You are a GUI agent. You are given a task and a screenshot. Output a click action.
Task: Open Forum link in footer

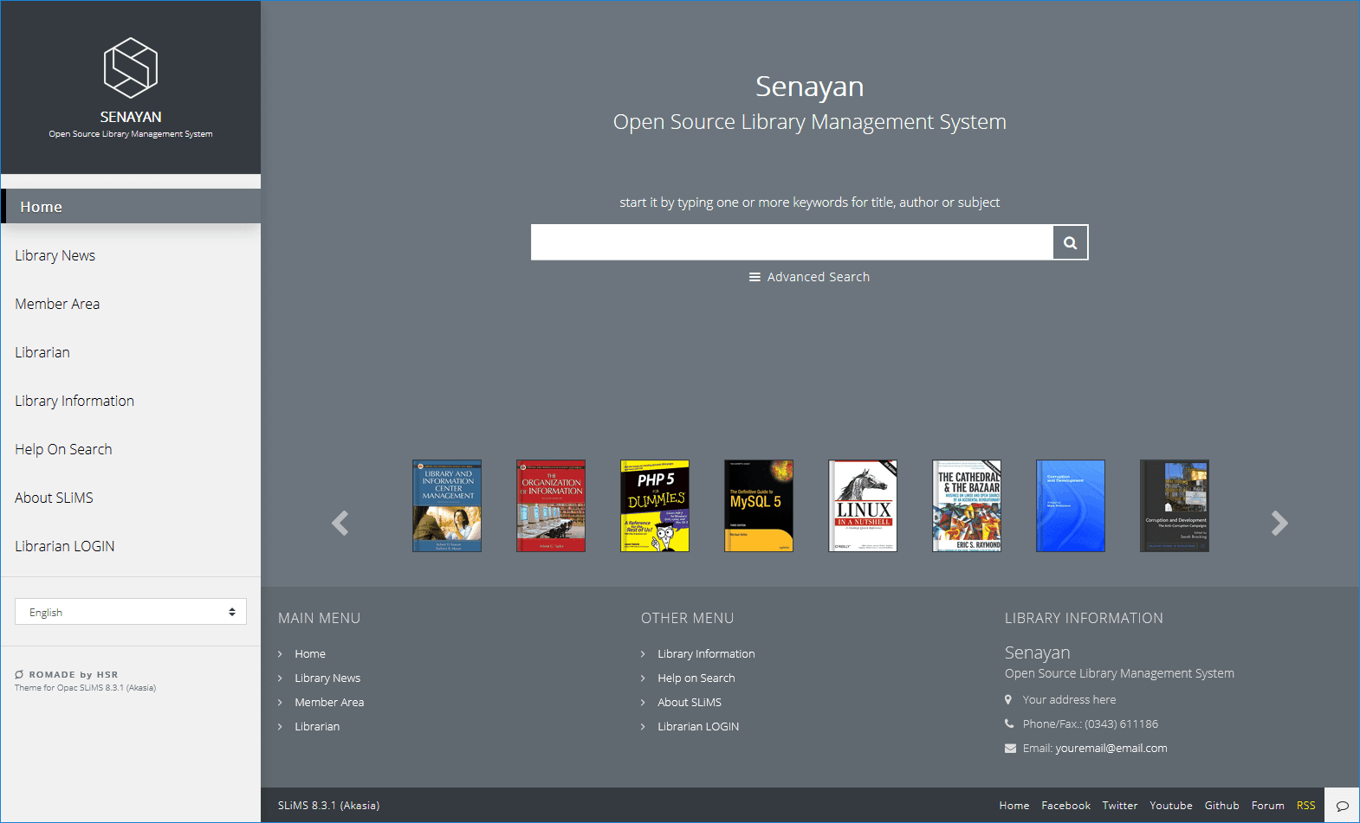(x=1268, y=806)
